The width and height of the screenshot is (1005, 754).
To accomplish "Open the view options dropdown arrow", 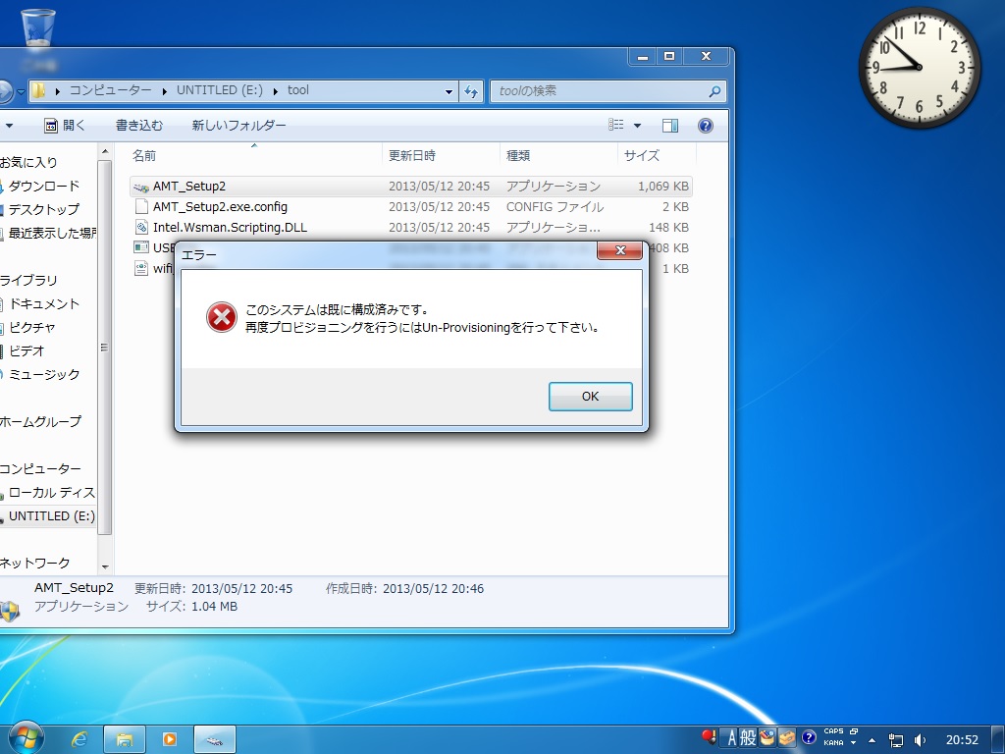I will pyautogui.click(x=637, y=126).
